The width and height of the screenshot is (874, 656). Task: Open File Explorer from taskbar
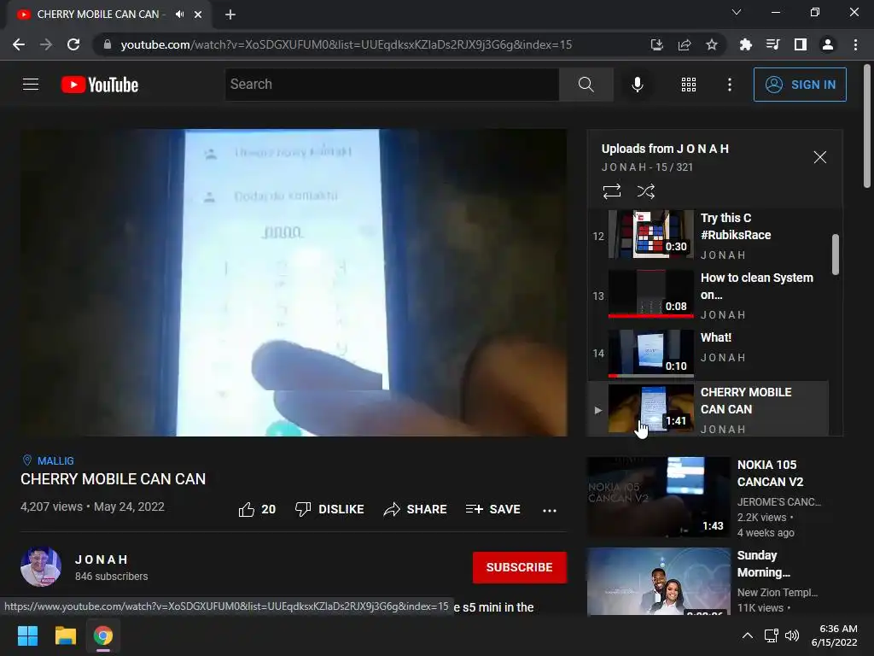65,635
